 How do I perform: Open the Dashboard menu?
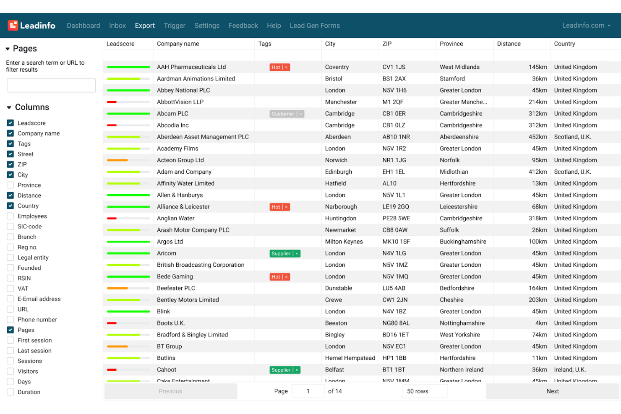click(x=83, y=26)
